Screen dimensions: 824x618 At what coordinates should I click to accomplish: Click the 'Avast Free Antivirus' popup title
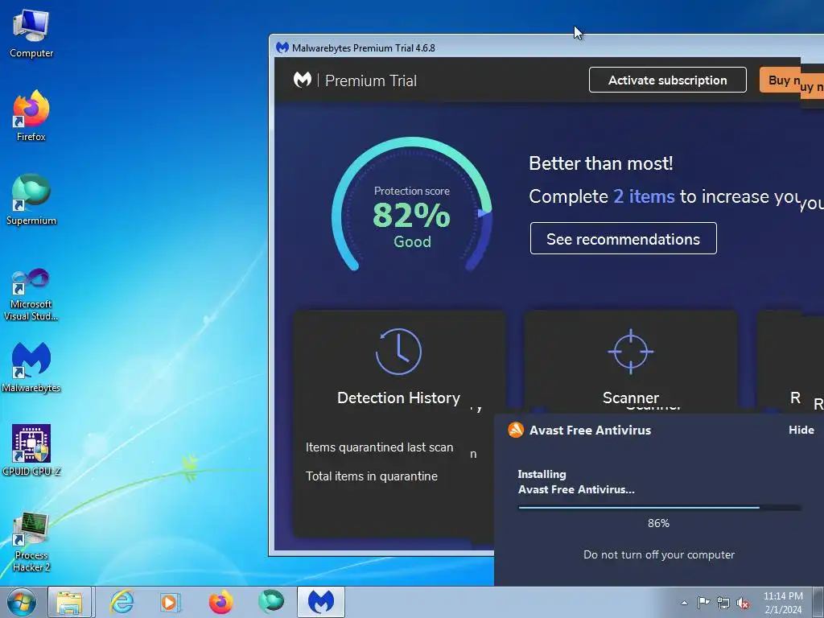tap(590, 431)
